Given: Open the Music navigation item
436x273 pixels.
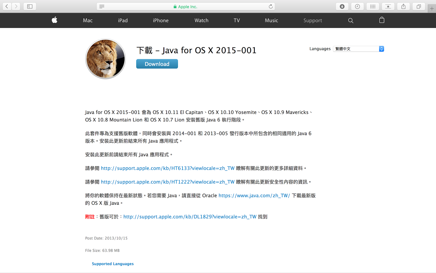Looking at the screenshot, I should pos(271,20).
